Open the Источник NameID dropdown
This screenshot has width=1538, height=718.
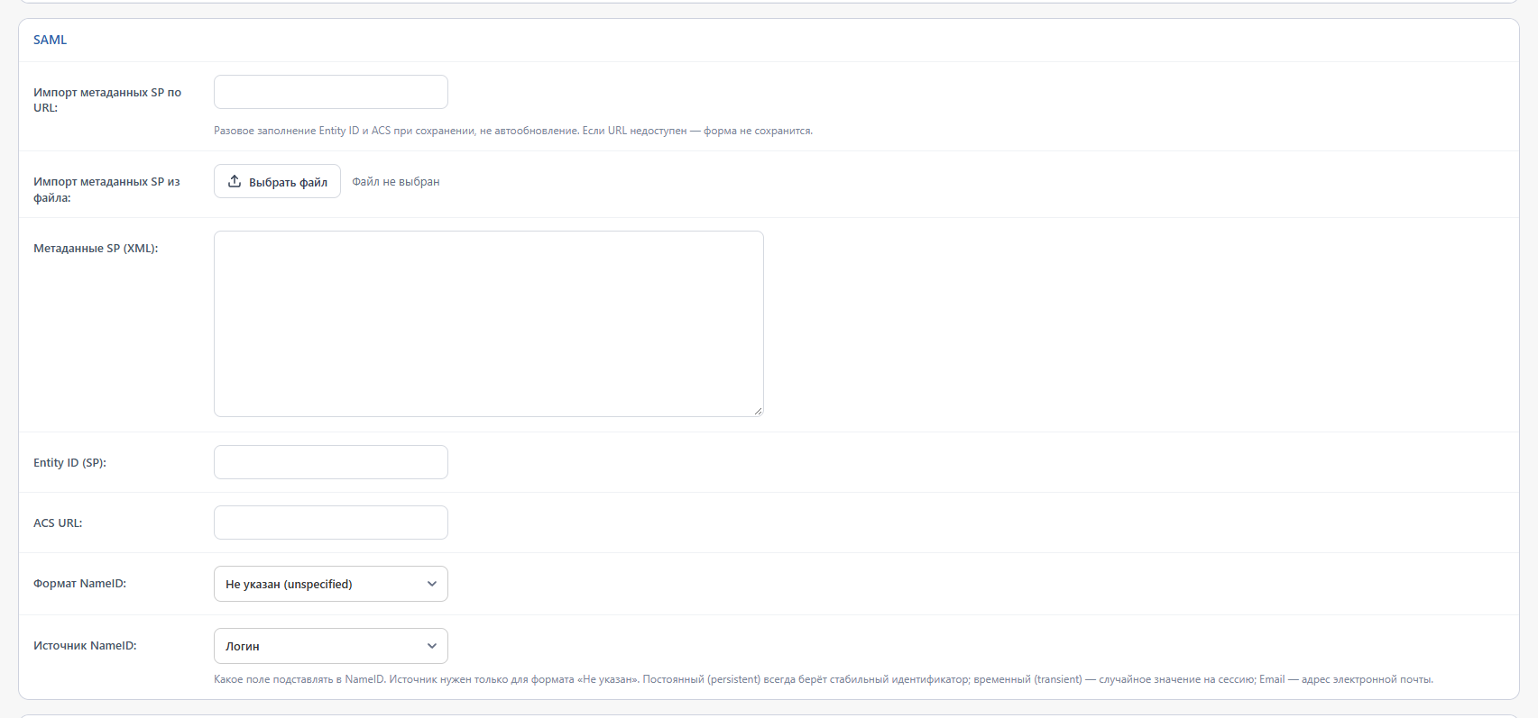331,646
